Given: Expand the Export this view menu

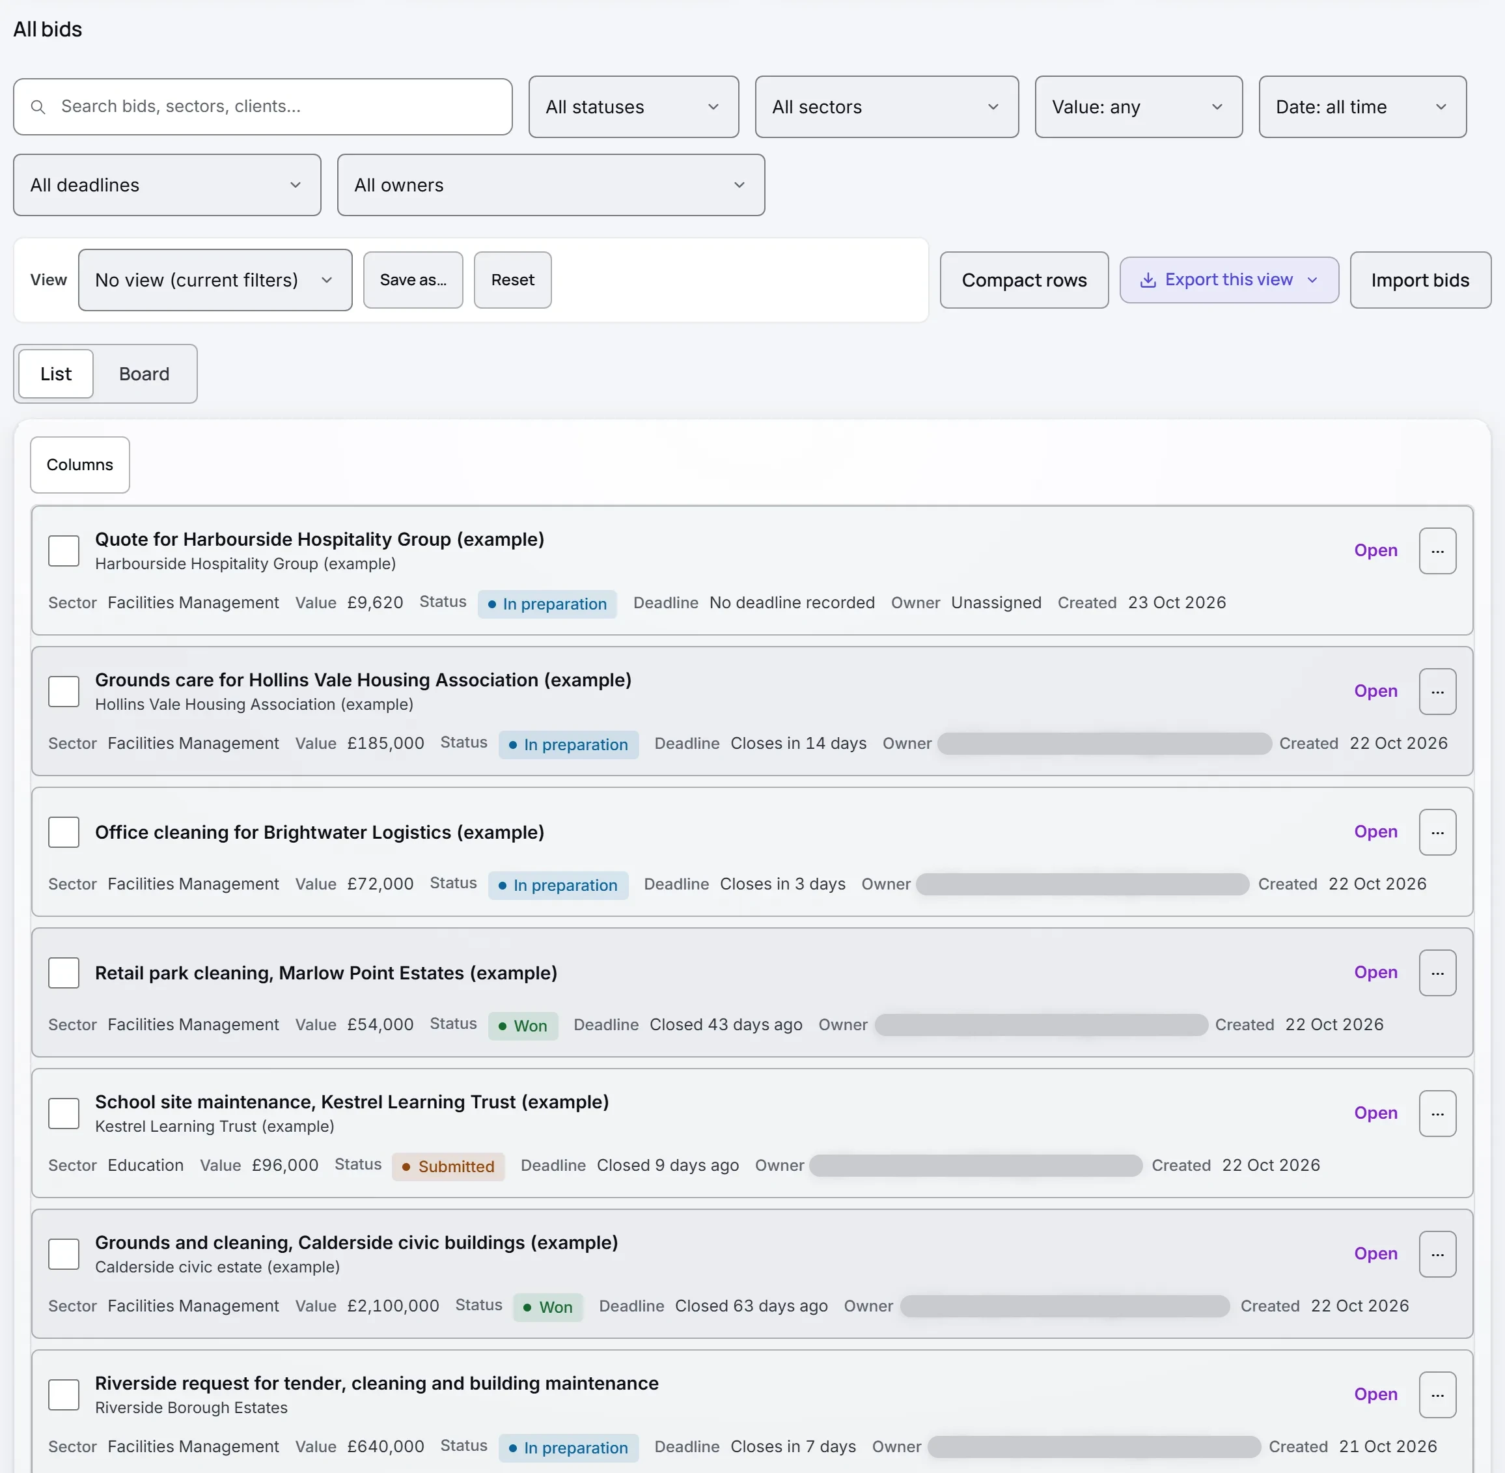Looking at the screenshot, I should coord(1229,280).
